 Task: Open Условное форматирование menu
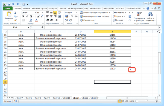pos(95,13)
